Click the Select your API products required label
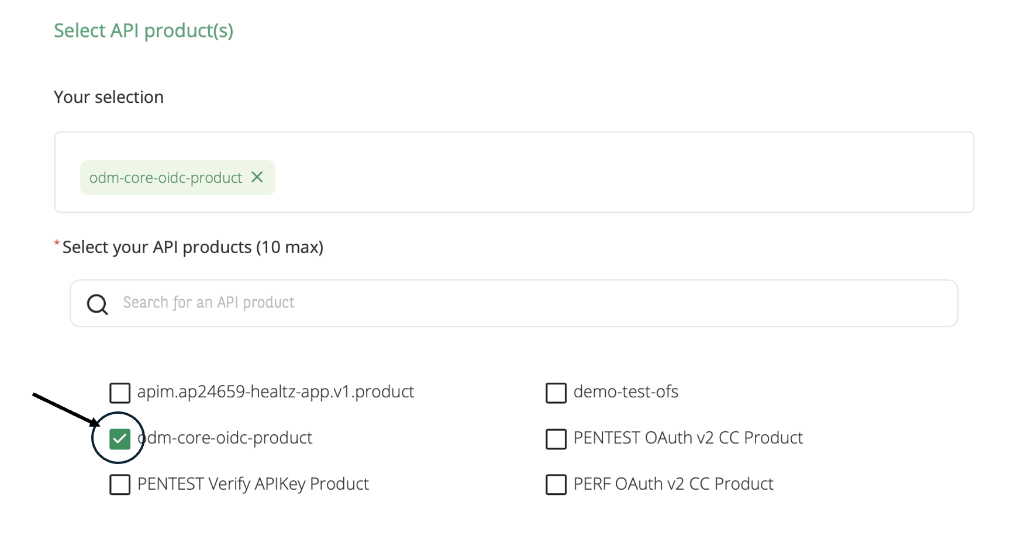1021x554 pixels. pyautogui.click(x=192, y=247)
